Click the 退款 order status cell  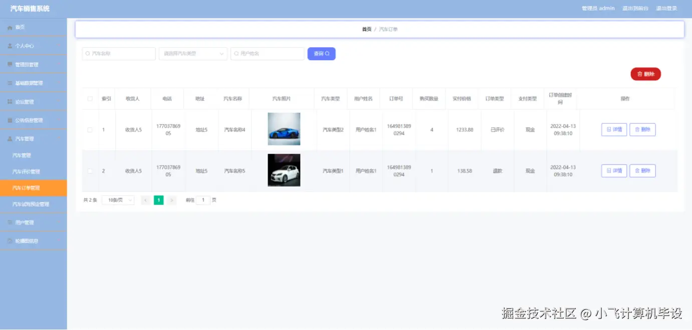(497, 171)
